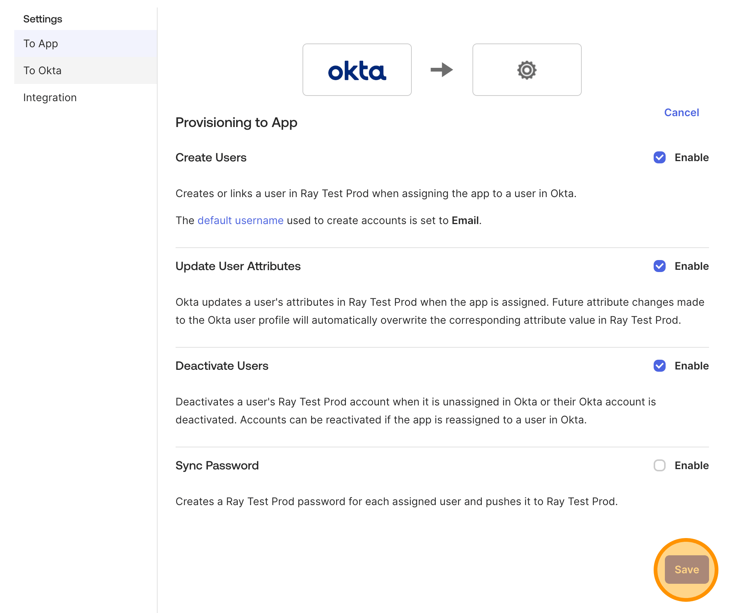This screenshot has width=742, height=613.
Task: Uncheck Deactivate Users Enable checkbox
Action: (x=659, y=366)
